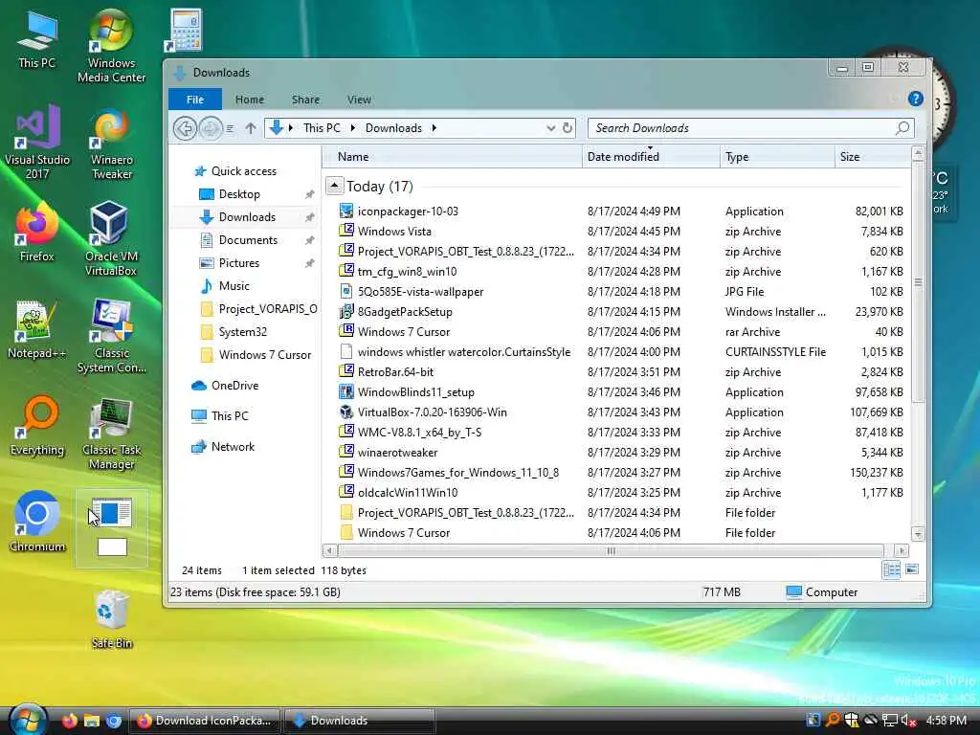Screen dimensions: 980x735
Task: Launch the Everything search shortcut
Action: pyautogui.click(x=37, y=426)
